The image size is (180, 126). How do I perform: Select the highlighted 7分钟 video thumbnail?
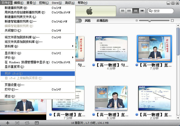pyautogui.click(x=154, y=49)
